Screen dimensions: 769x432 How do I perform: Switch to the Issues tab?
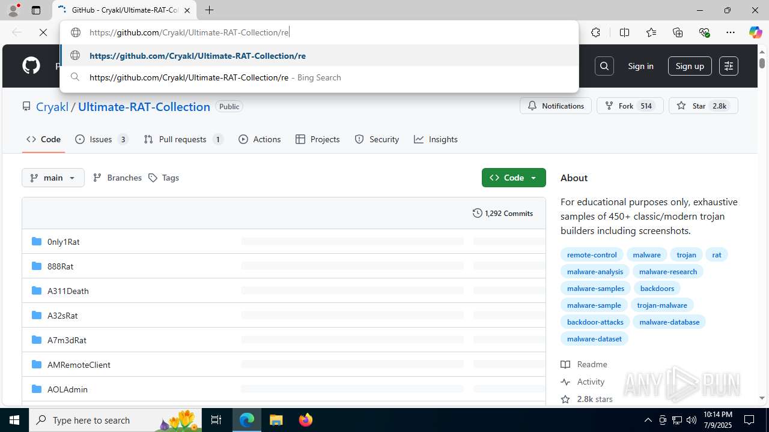point(102,139)
